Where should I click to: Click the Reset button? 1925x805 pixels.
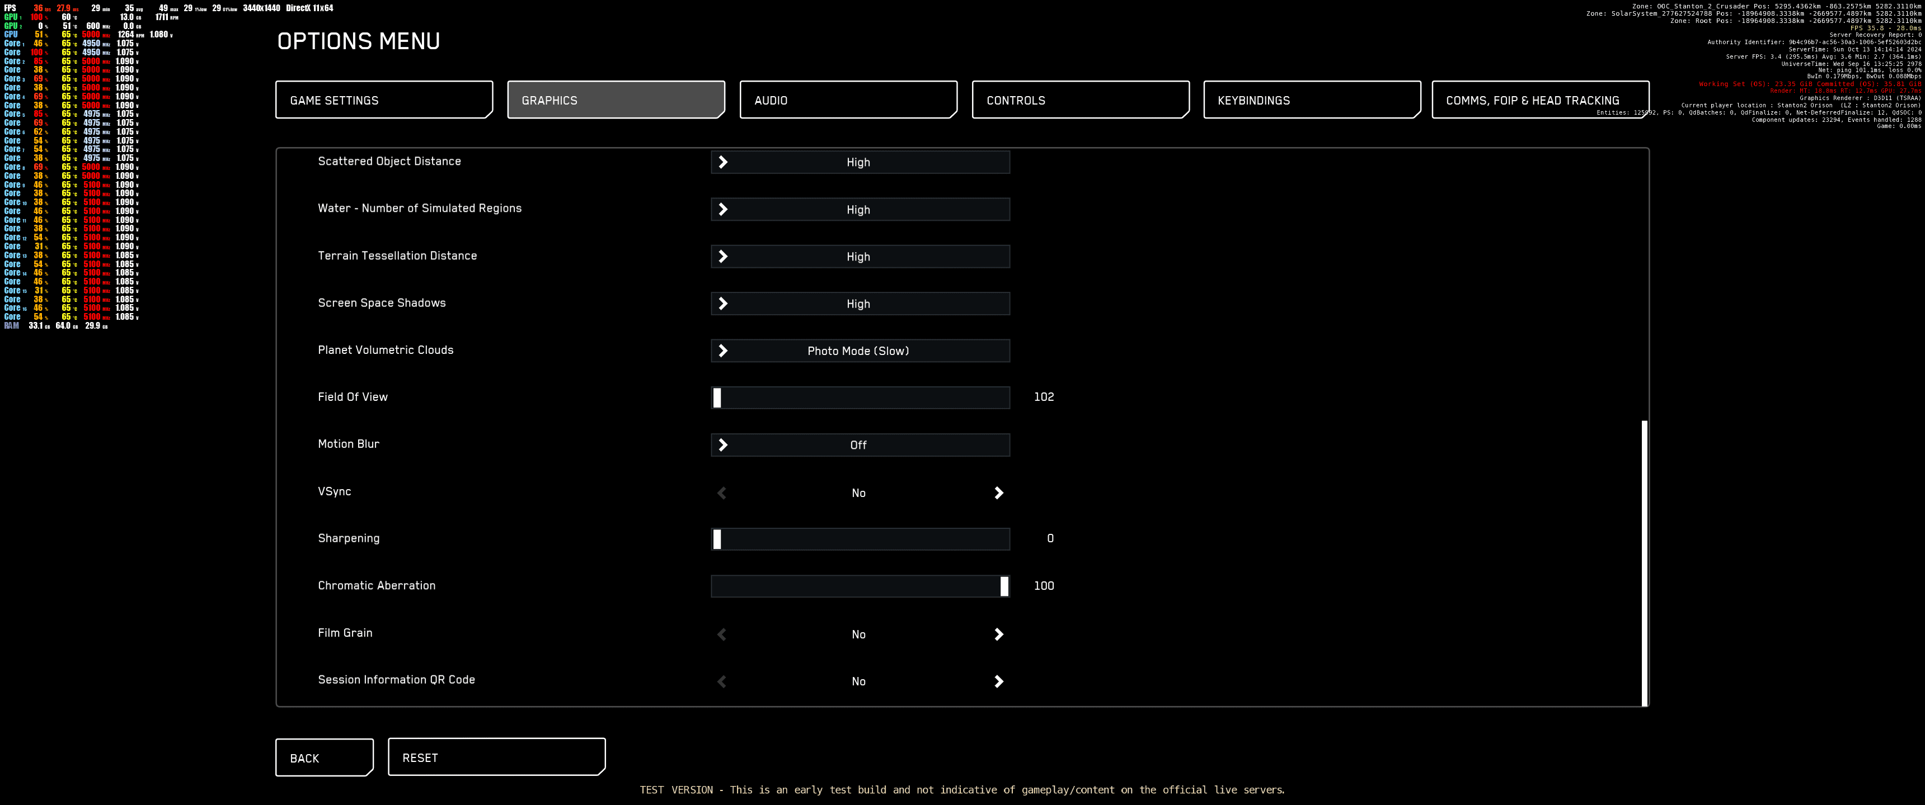496,757
